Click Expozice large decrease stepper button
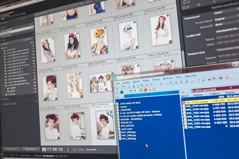Image resolution: width=239 pixels, height=159 pixels. coord(221,56)
